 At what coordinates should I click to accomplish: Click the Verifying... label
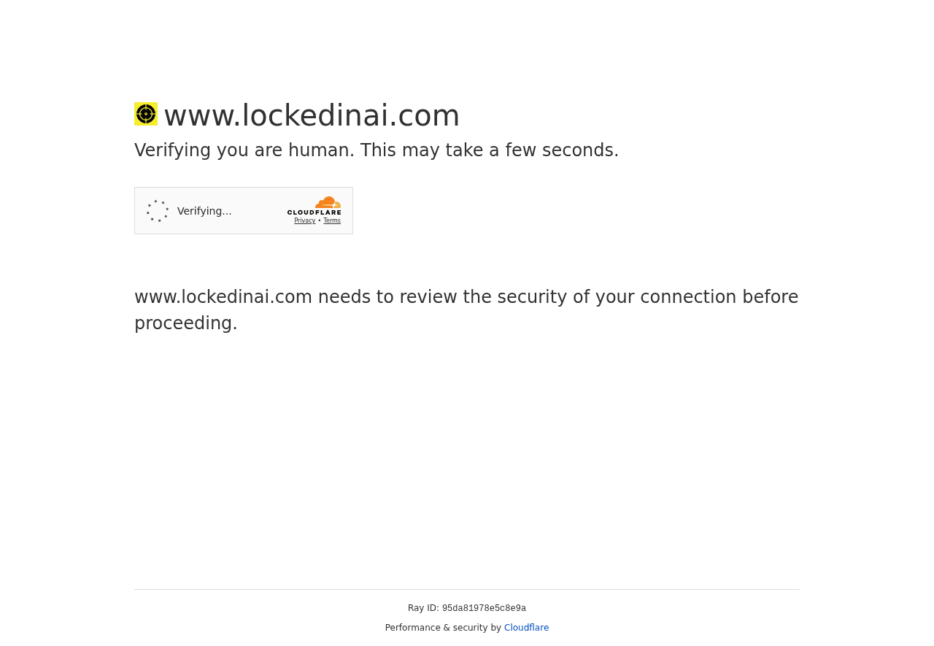coord(204,209)
